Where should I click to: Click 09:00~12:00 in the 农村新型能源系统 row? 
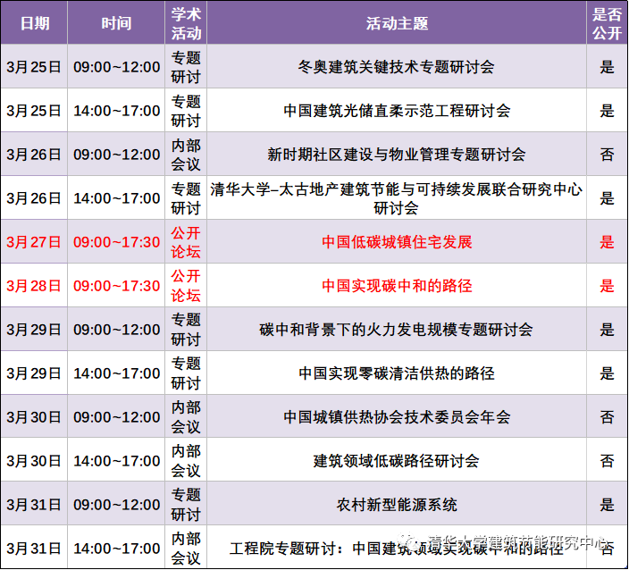(116, 504)
